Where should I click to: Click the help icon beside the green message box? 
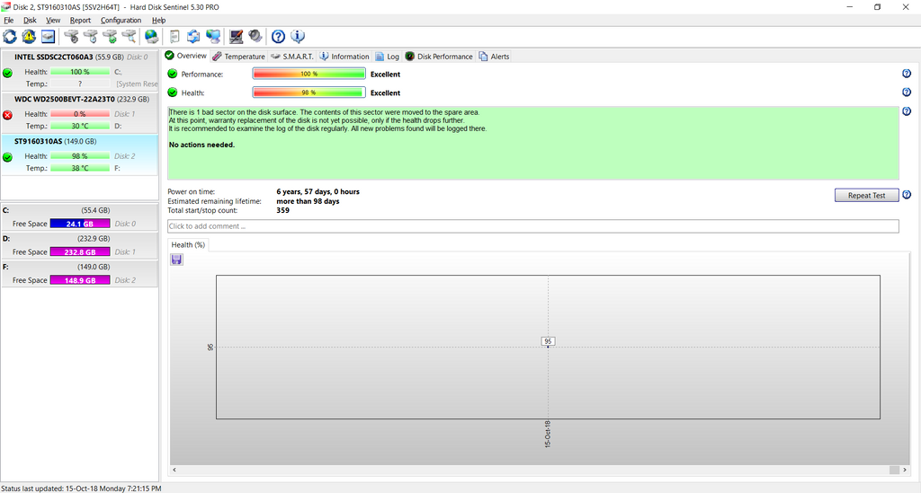click(x=907, y=110)
